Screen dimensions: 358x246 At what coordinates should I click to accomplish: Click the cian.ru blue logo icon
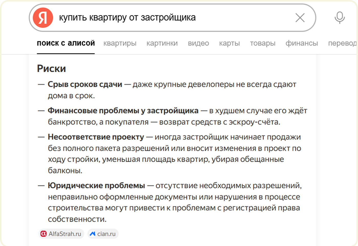93,234
